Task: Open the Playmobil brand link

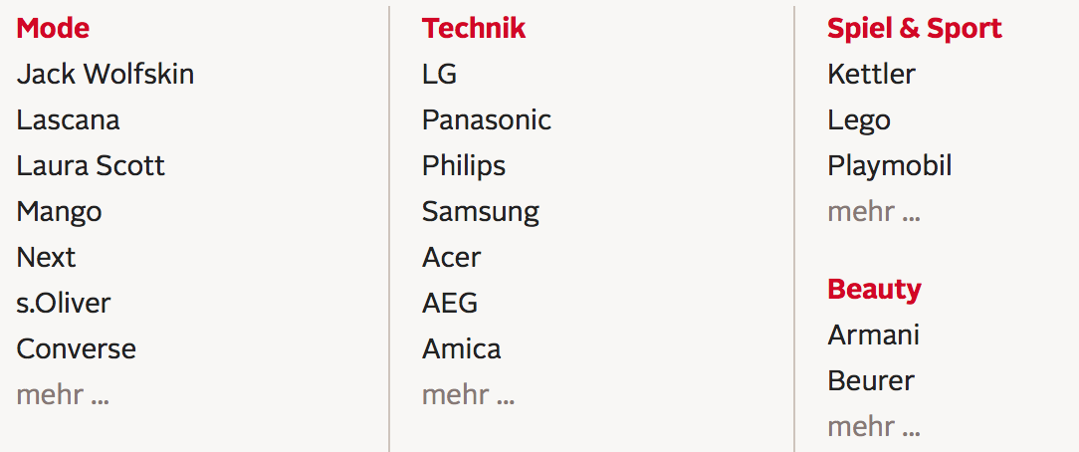Action: click(890, 166)
